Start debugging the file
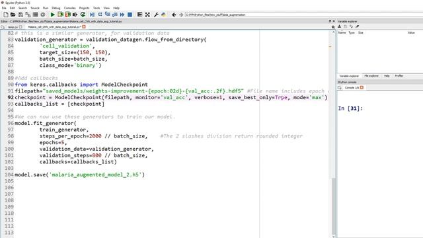This screenshot has width=423, height=238. point(93,15)
